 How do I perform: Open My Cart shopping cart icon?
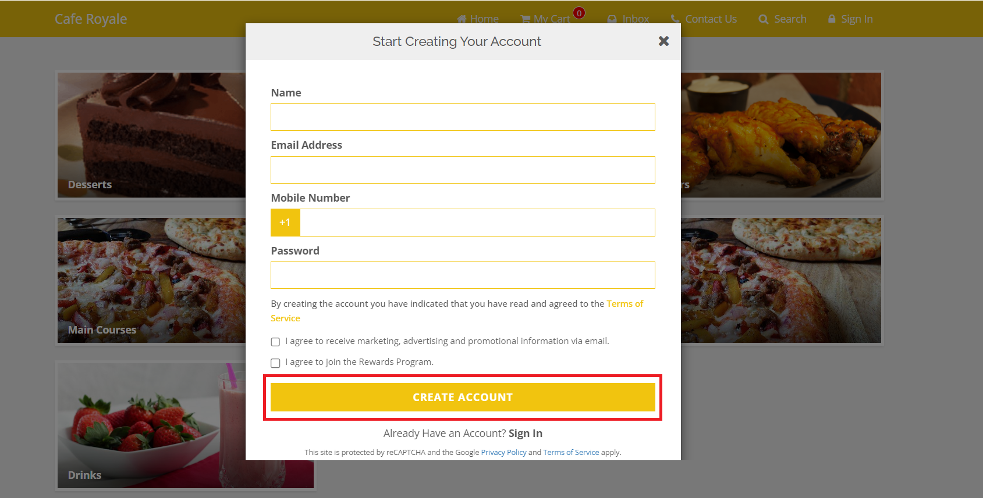click(x=525, y=19)
